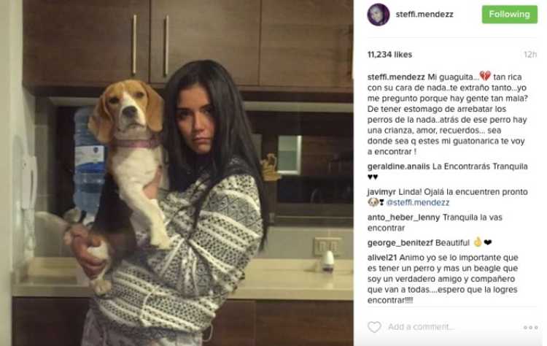Click the @steffi.mendezz mention link
Image resolution: width=547 pixels, height=346 pixels.
(x=418, y=202)
